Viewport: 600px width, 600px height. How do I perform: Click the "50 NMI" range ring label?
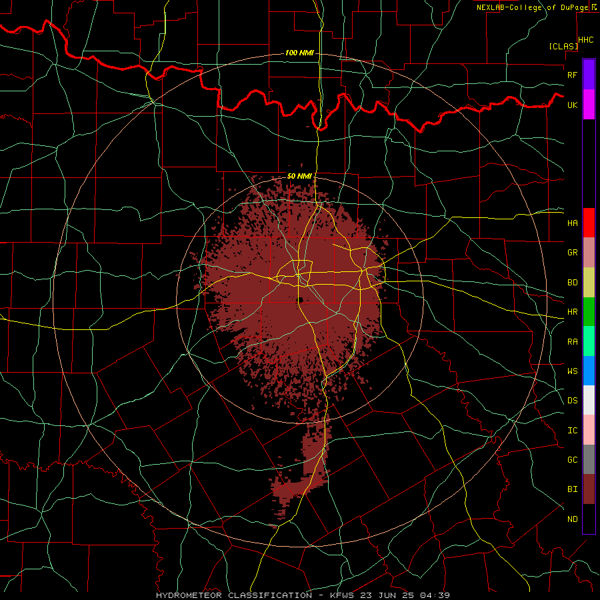(299, 176)
